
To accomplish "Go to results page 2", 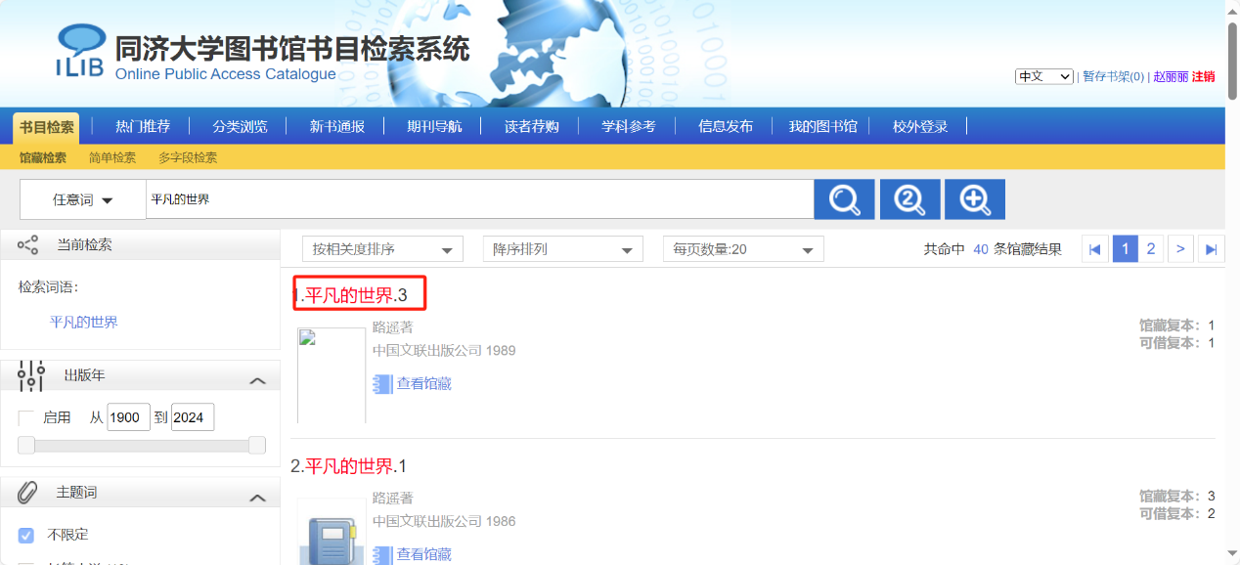I will (1151, 249).
